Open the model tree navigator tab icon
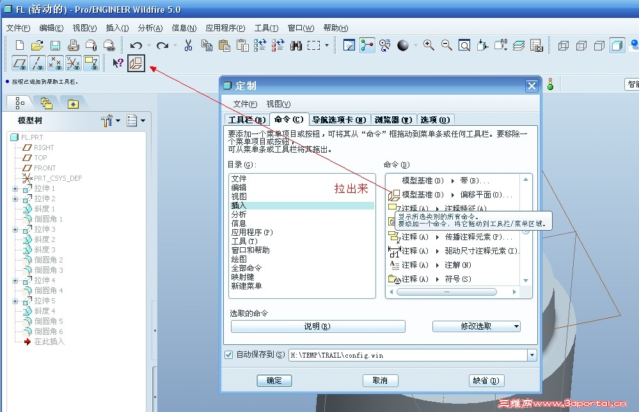This screenshot has height=412, width=639. coord(20,103)
